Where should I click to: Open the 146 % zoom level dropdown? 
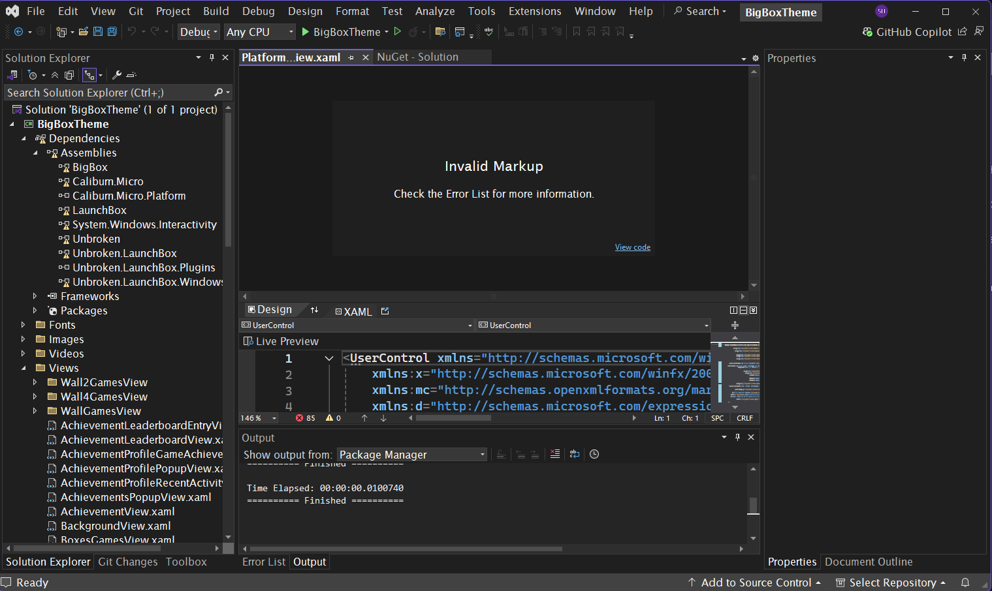[x=259, y=418]
